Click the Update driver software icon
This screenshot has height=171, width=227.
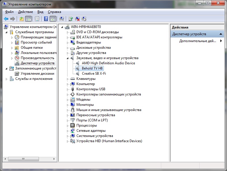click(x=71, y=19)
